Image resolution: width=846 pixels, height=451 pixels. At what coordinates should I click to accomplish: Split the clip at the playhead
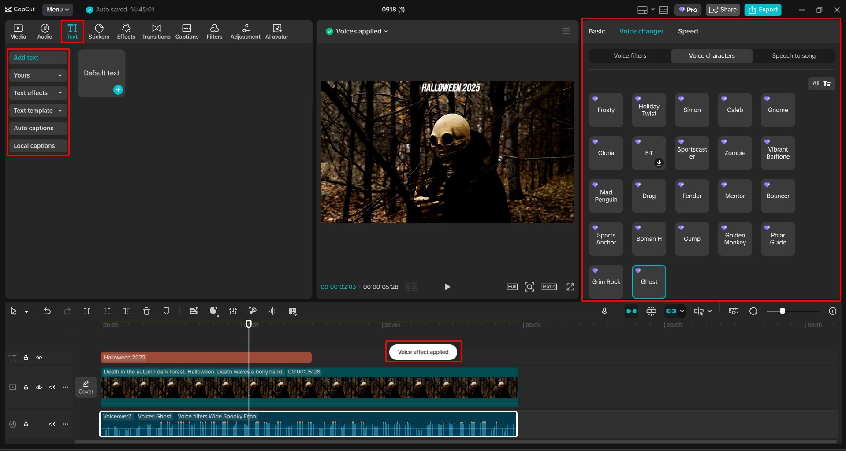click(87, 311)
